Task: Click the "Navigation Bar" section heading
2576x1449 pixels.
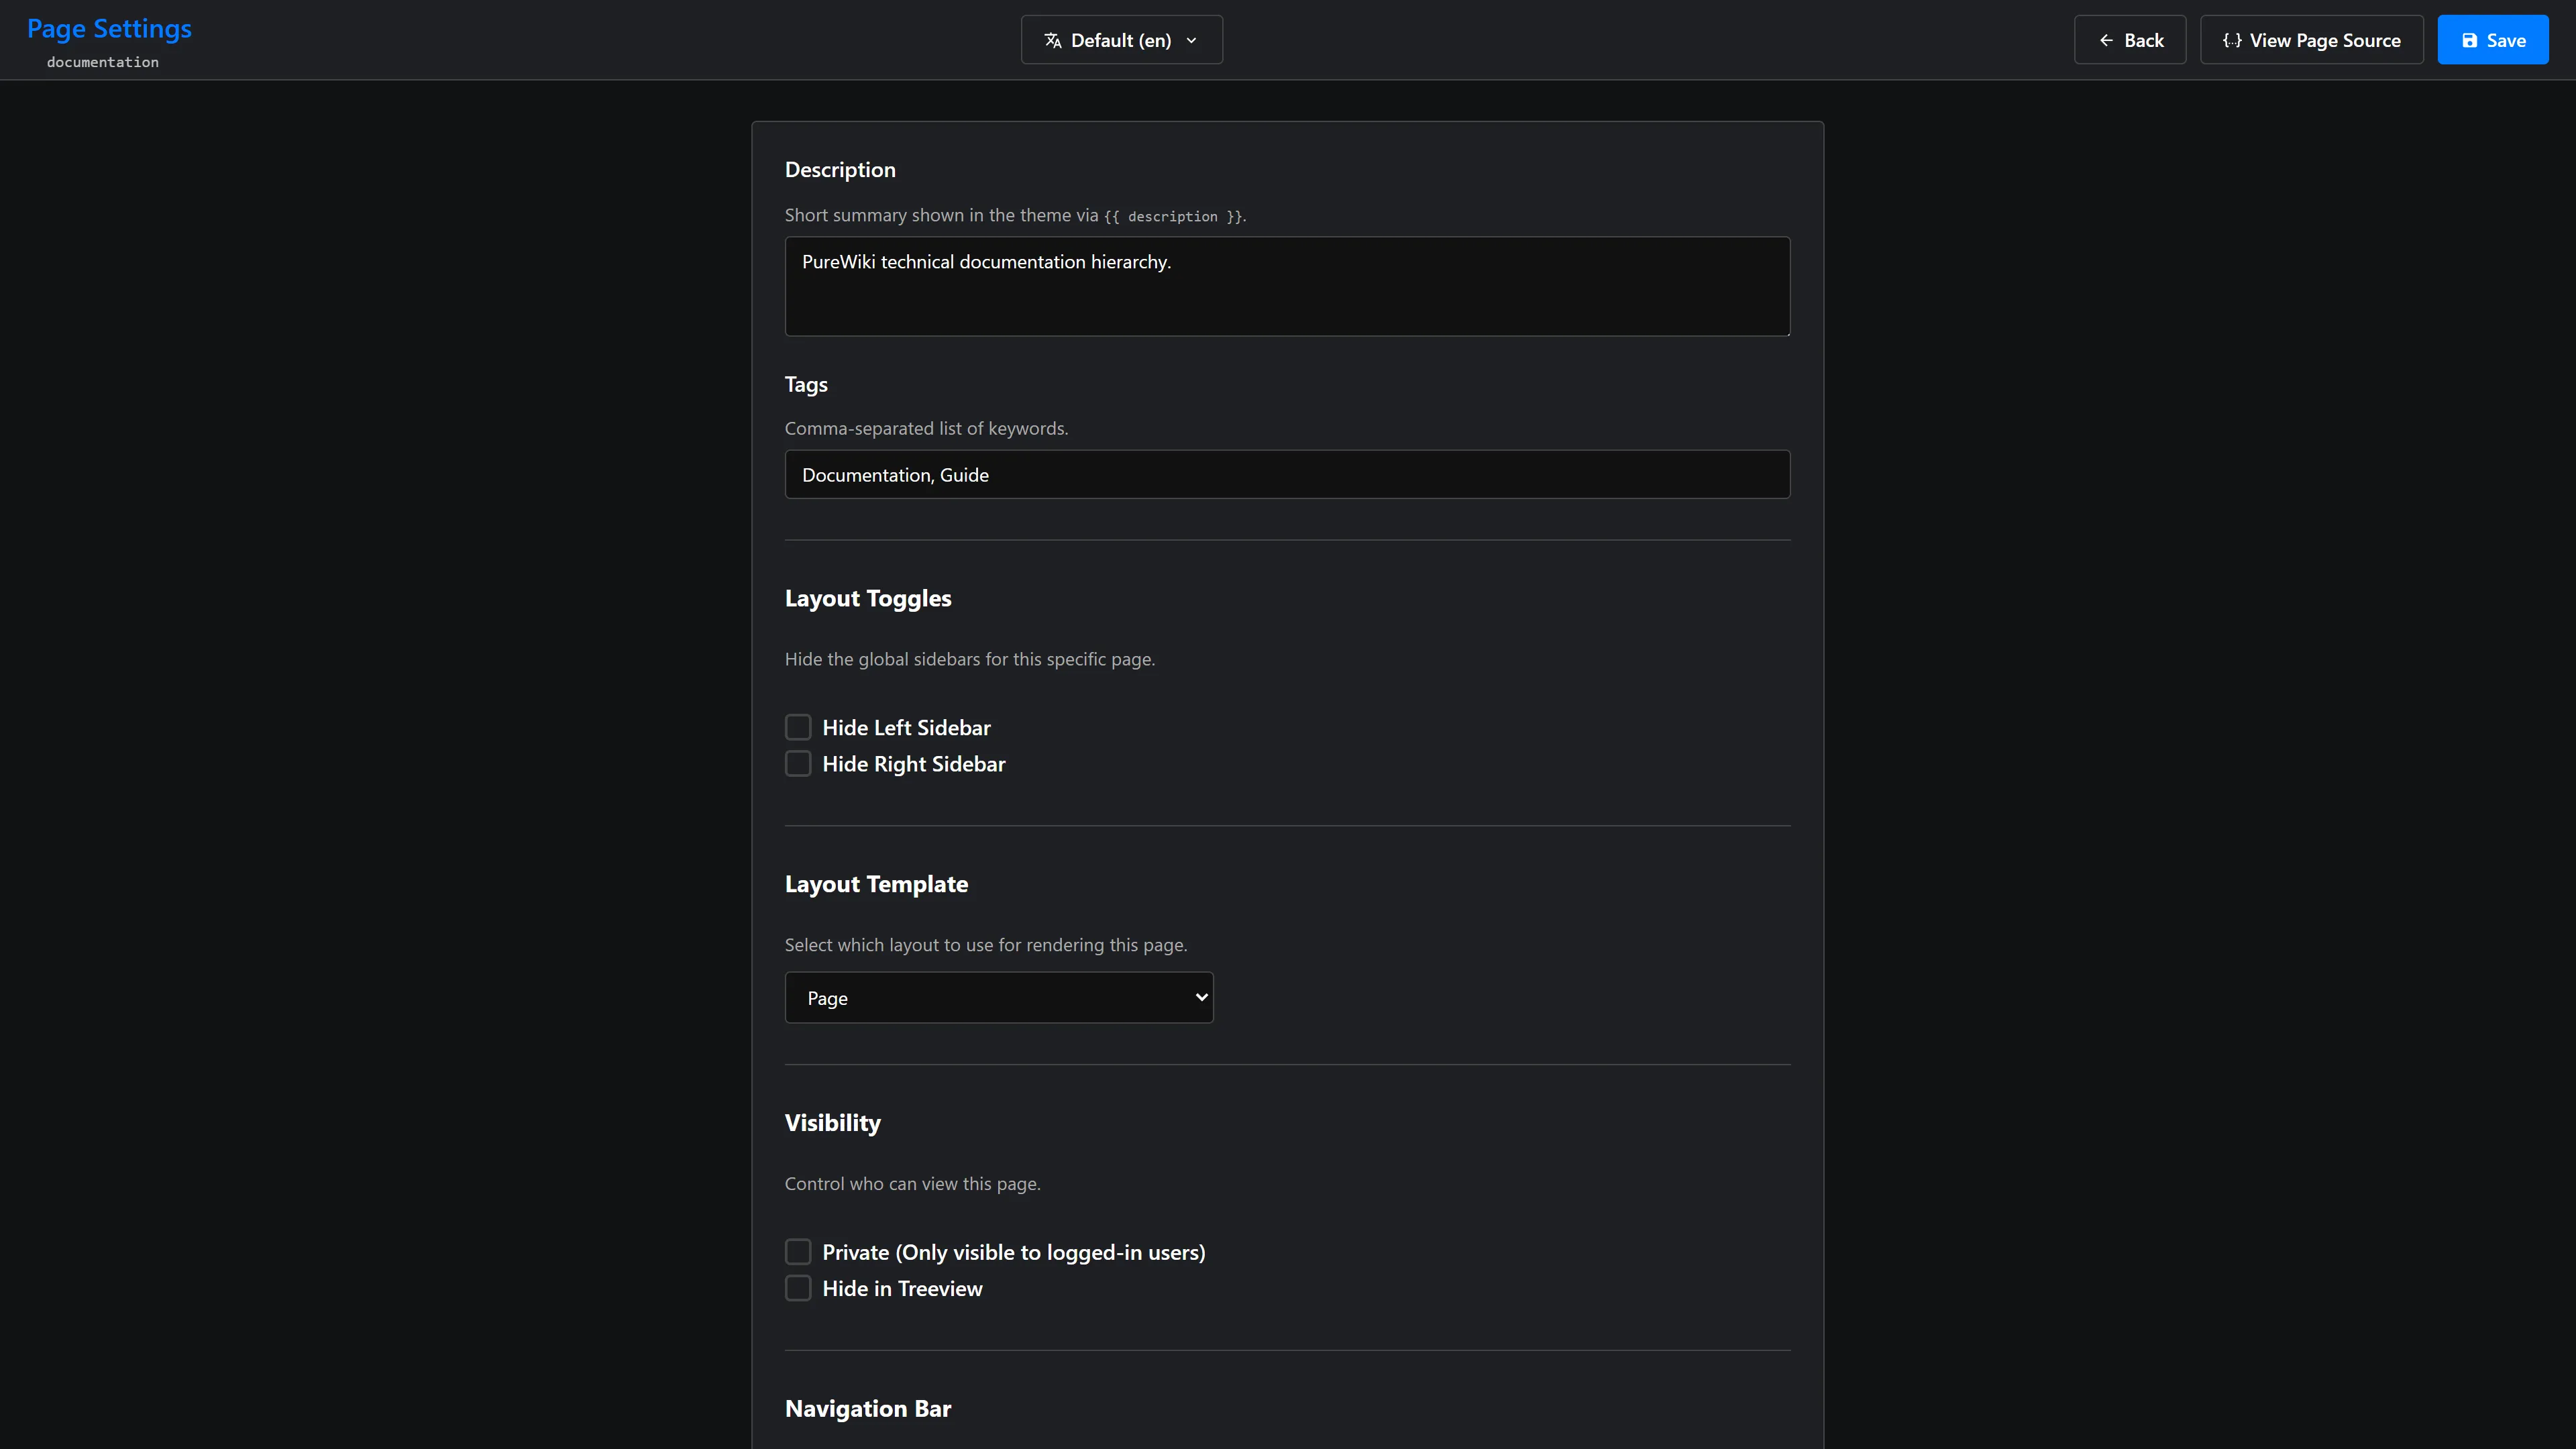Action: [868, 1408]
